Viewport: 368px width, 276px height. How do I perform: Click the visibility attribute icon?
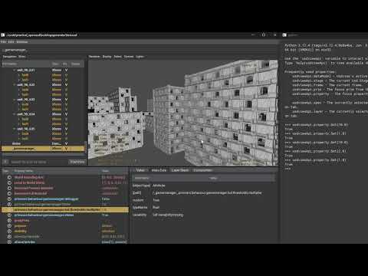click(x=9, y=231)
